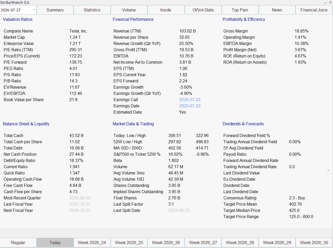Close the StrikeWatch EA window
This screenshot has height=248, width=333.
tap(330, 2)
